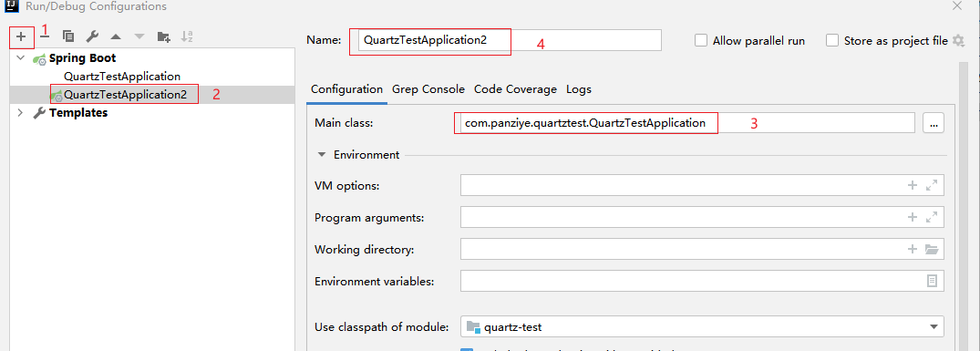The width and height of the screenshot is (980, 351).
Task: Create a new folder for configurations
Action: pyautogui.click(x=164, y=36)
